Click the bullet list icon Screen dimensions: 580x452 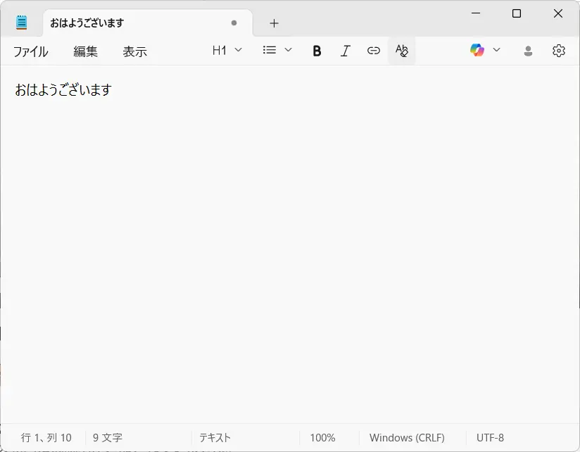270,50
